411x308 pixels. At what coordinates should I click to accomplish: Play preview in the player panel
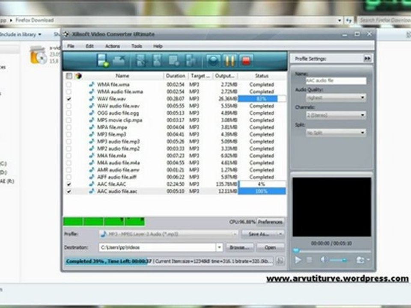pos(298,260)
